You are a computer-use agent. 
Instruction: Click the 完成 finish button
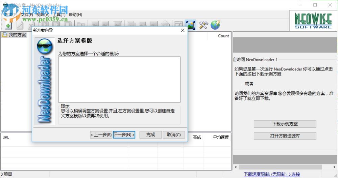151,135
